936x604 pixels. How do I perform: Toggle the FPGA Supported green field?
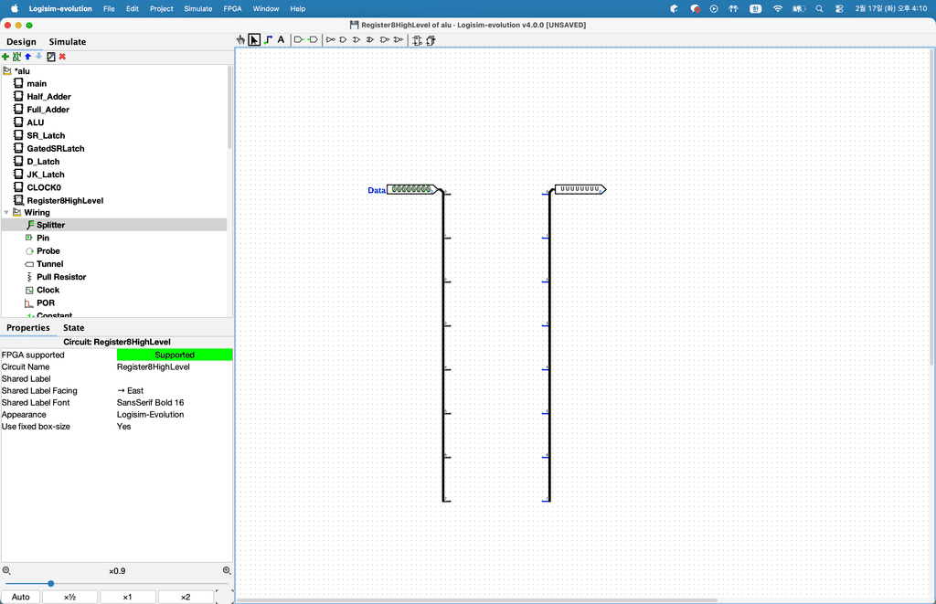[174, 355]
